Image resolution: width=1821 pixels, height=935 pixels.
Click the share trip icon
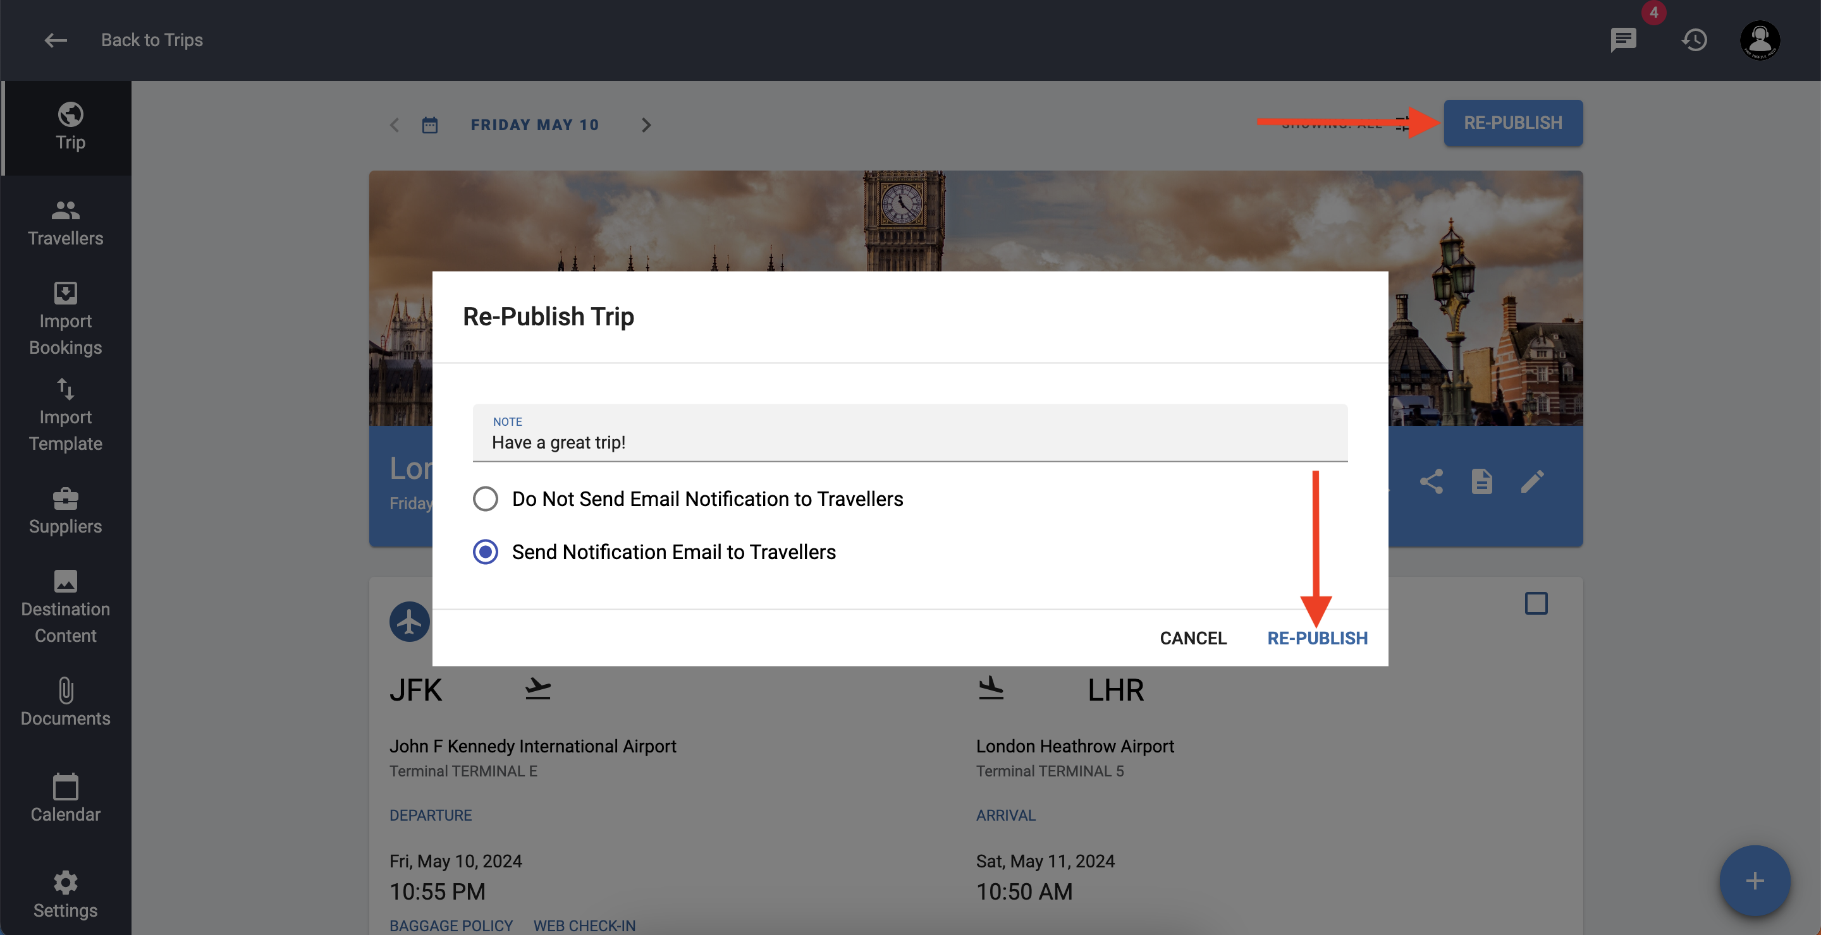tap(1431, 481)
